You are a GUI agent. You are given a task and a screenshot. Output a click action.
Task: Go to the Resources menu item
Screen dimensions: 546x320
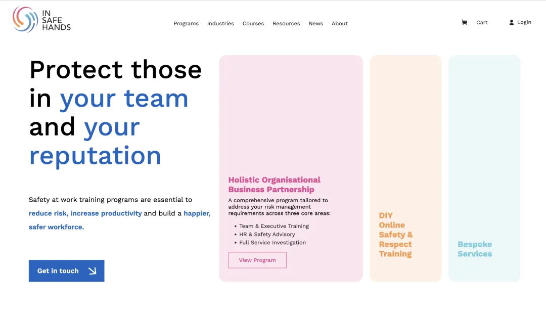coord(286,23)
